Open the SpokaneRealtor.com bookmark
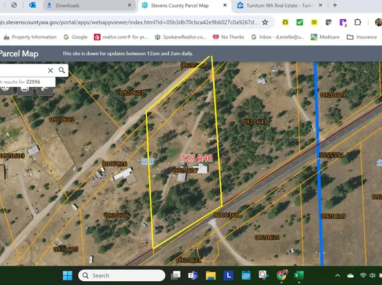 pos(181,37)
